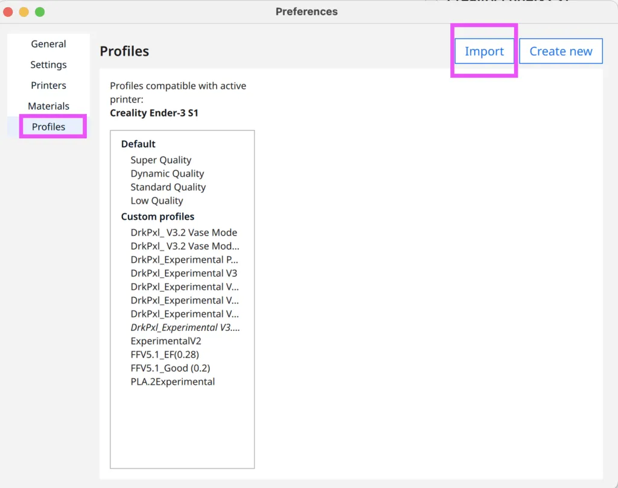Choose the Dynamic Quality profile
This screenshot has height=488, width=618.
(x=167, y=173)
